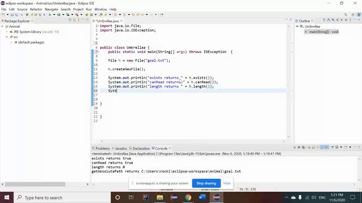
Task: Collapse the src folder node
Action: [7, 37]
